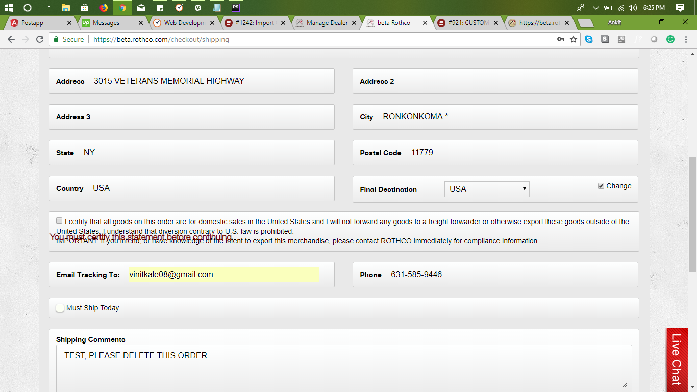
Task: Click the Grammarly extension icon
Action: (x=670, y=39)
